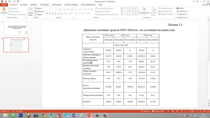Switch to Reading view in status bar
This screenshot has width=210, height=118.
(x=177, y=111)
